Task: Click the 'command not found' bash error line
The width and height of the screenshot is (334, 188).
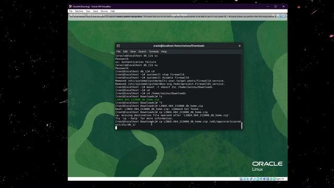Action: pyautogui.click(x=159, y=109)
